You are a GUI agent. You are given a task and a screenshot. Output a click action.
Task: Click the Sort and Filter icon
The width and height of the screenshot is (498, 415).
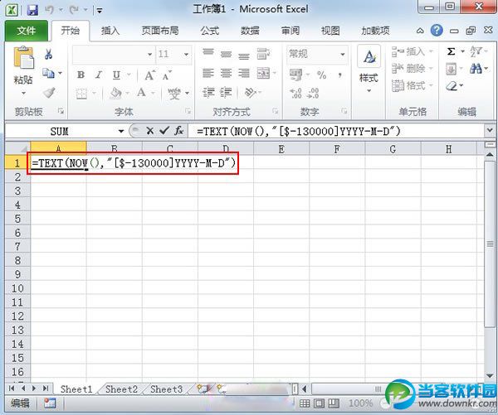(x=476, y=51)
